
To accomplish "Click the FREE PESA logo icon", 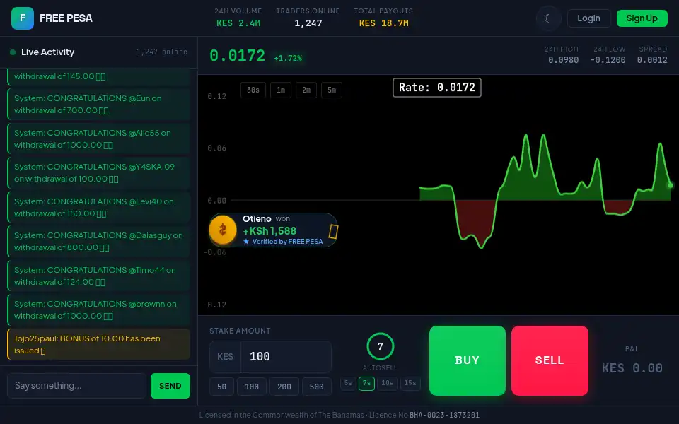I will [x=23, y=18].
